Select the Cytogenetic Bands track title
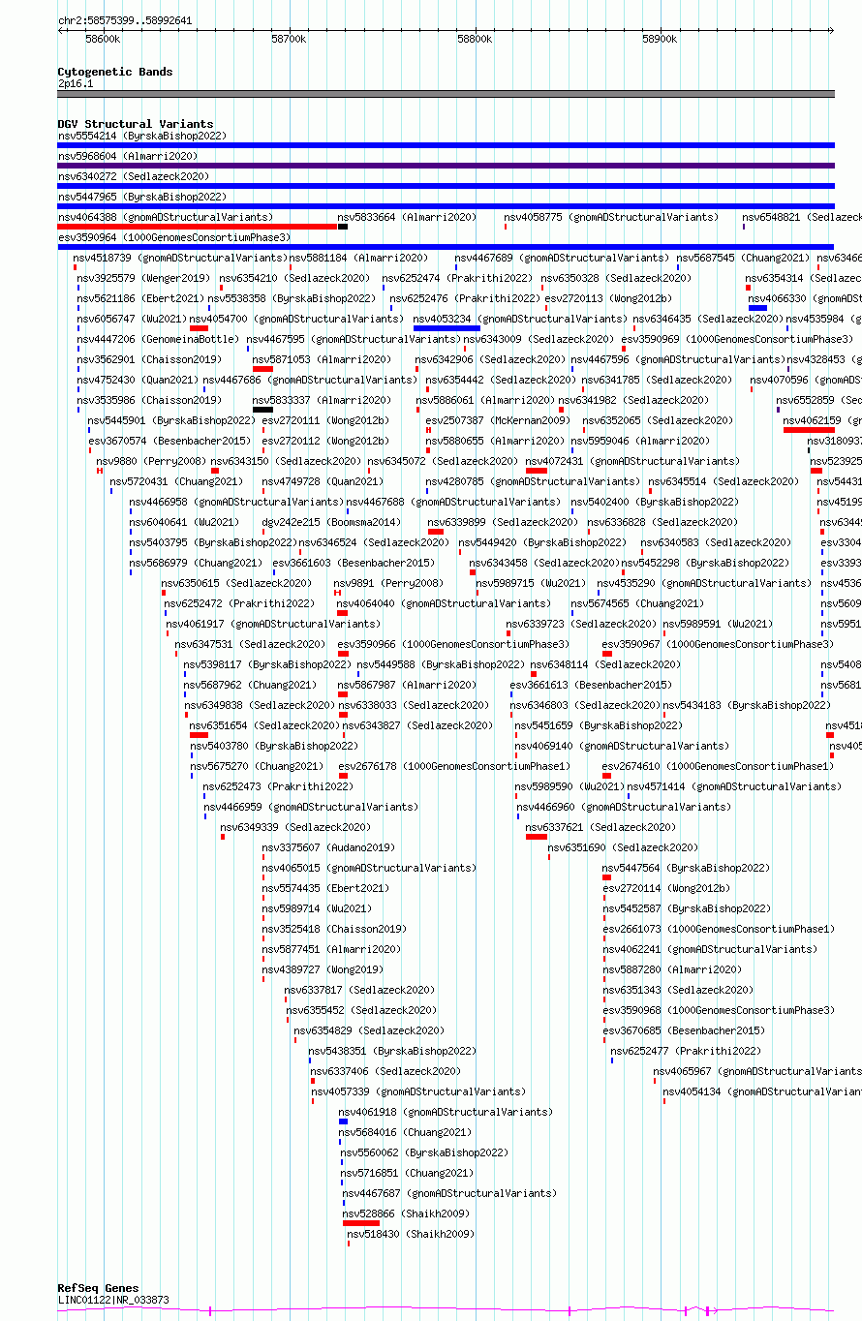The image size is (862, 1321). click(x=115, y=72)
